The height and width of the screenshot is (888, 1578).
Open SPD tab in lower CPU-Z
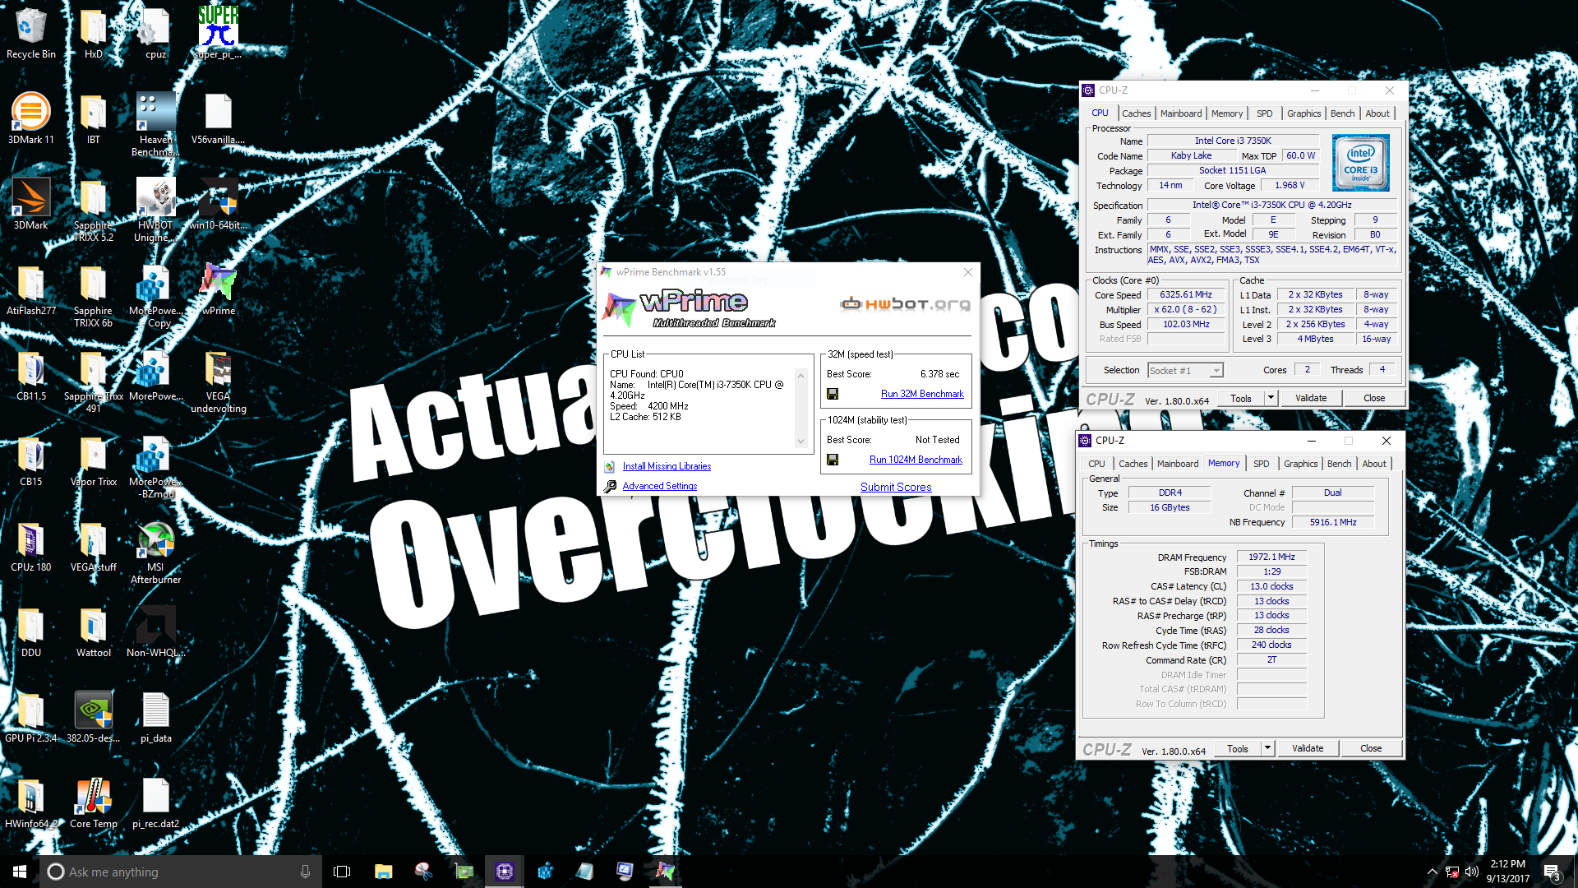point(1261,464)
